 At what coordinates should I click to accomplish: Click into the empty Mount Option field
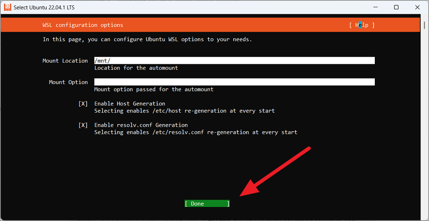(234, 82)
